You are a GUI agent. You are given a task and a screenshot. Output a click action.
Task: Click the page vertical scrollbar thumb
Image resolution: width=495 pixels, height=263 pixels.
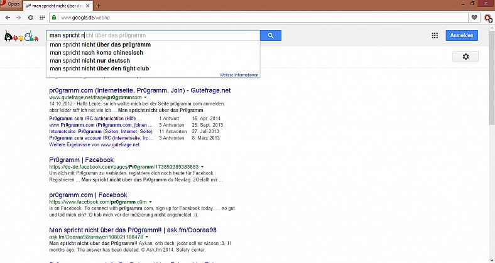pos(491,78)
